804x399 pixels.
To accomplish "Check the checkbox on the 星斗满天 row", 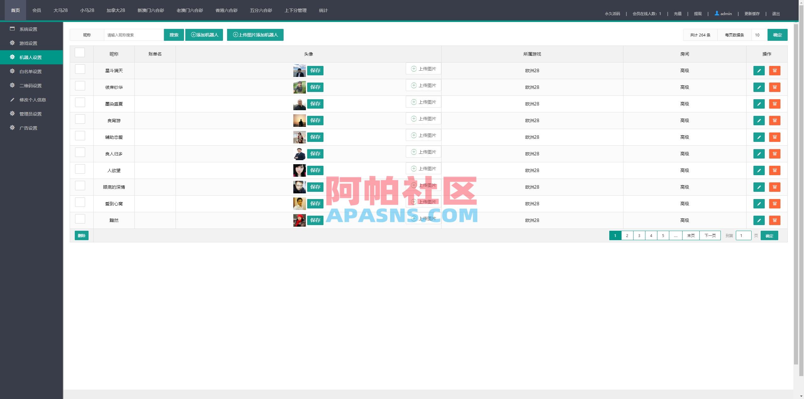I will tap(80, 69).
